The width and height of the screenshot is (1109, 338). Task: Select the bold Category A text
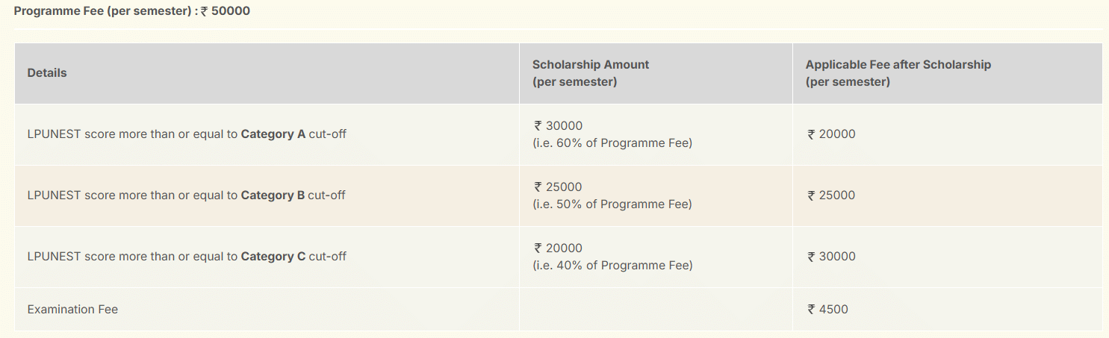pos(273,134)
